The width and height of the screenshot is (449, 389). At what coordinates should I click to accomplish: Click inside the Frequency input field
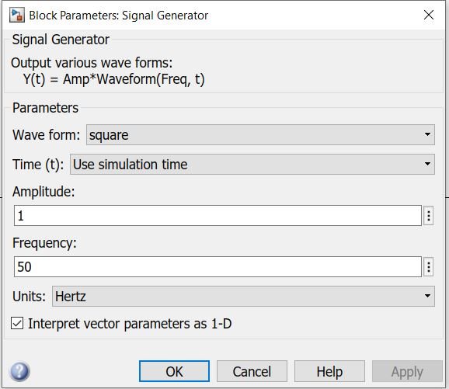(218, 267)
